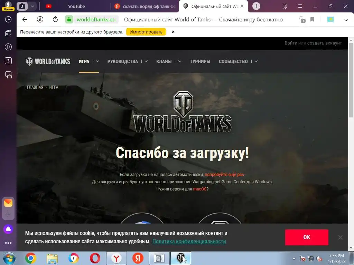Launch Google Chrome from taskbar

(31, 258)
